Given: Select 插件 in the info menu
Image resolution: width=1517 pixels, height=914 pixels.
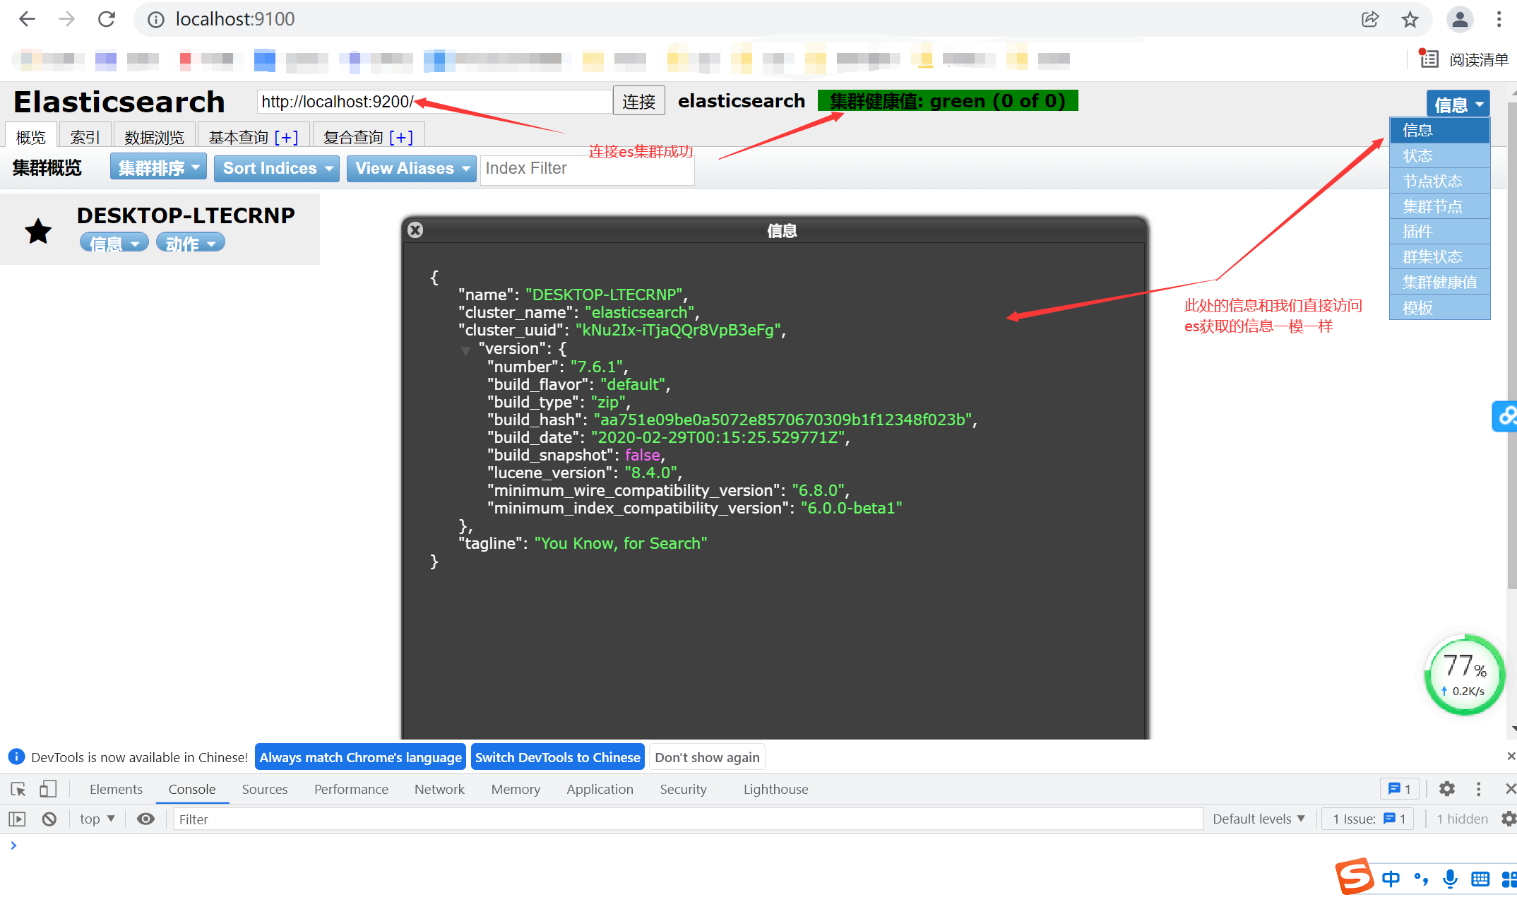Looking at the screenshot, I should pos(1439,232).
